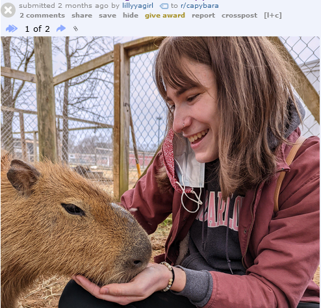
Task: Click the small chain link icon
Action: pyautogui.click(x=75, y=29)
